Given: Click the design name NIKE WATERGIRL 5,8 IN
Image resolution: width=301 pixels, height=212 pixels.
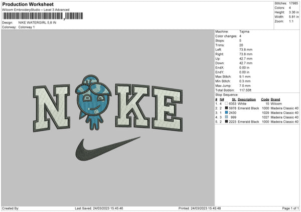Looking at the screenshot, I should [37, 22].
